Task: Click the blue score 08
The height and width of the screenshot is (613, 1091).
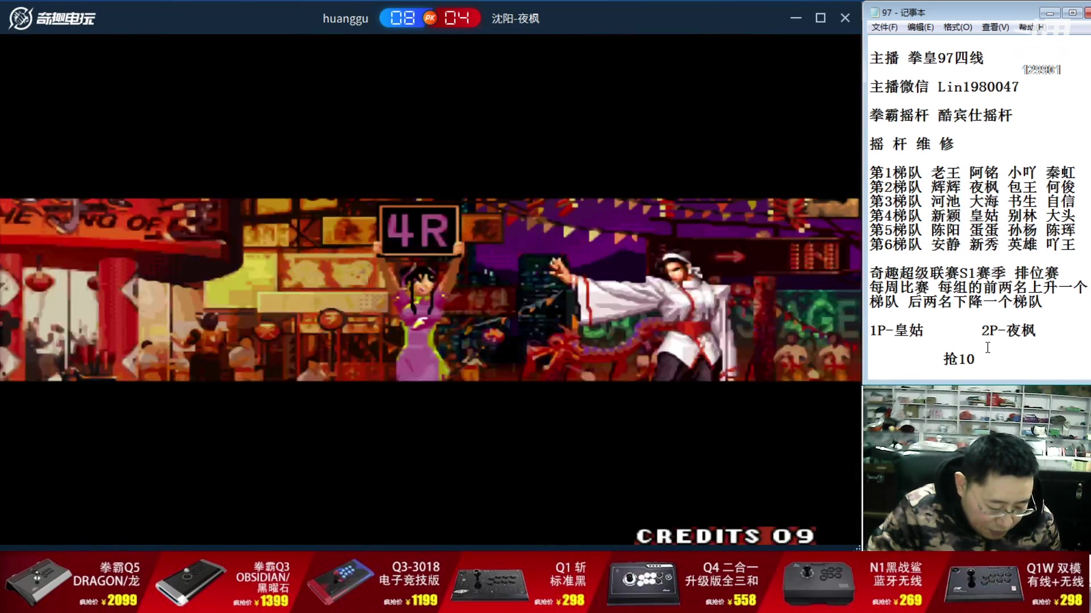Action: pos(402,18)
